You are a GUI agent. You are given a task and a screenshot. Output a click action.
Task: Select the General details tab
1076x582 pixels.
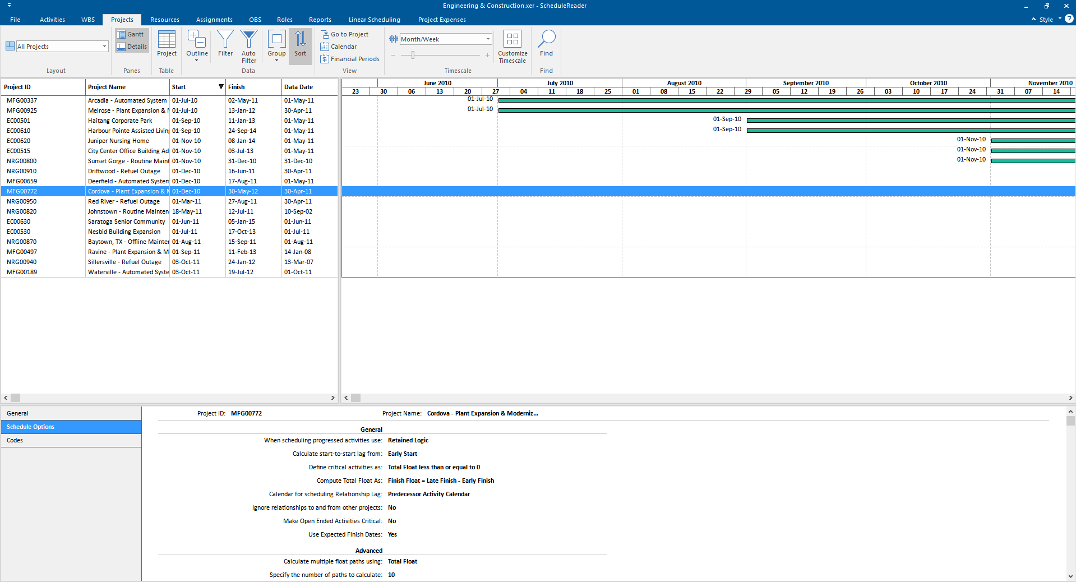(x=71, y=413)
